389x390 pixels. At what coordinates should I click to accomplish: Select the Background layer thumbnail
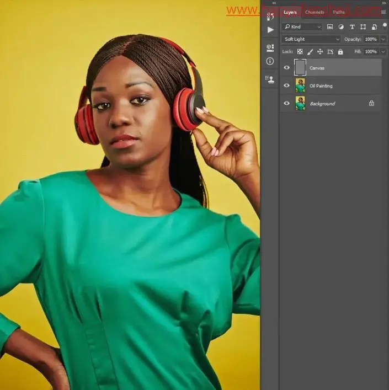click(x=300, y=103)
